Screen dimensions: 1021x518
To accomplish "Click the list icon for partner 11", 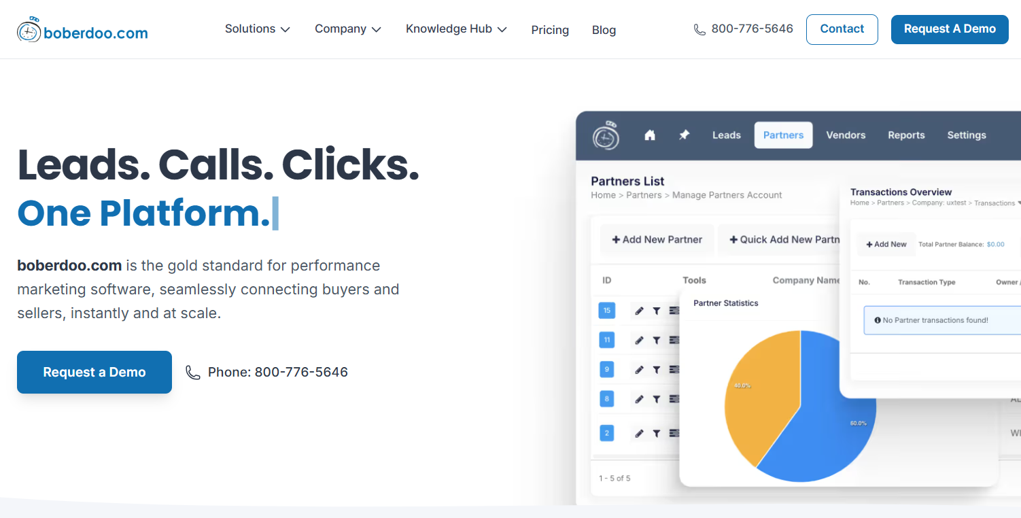I will tap(674, 340).
